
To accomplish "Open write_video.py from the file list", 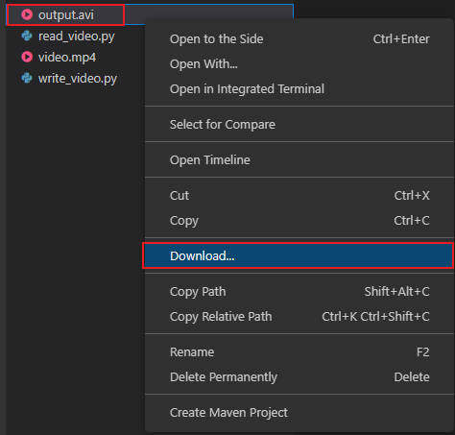I will pyautogui.click(x=78, y=79).
